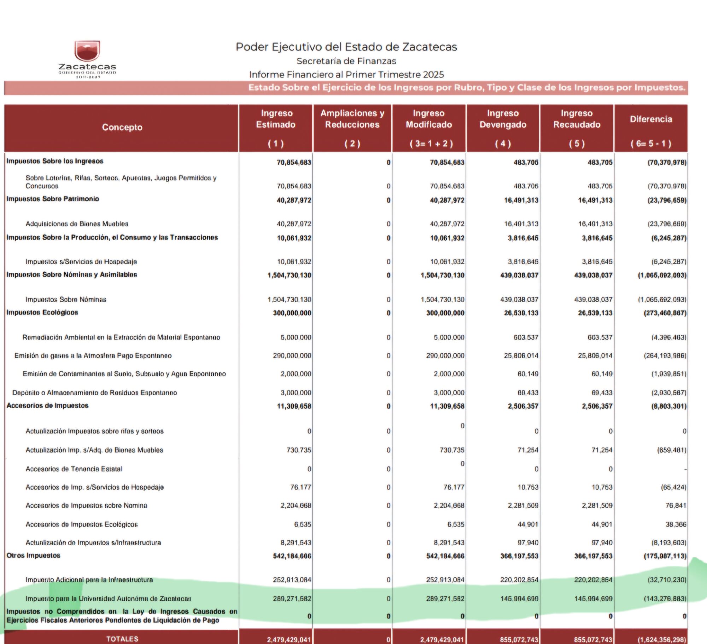This screenshot has height=644, width=707.
Task: Select row 'Impuestos s/Servicios de Hospedaje'
Action: pyautogui.click(x=346, y=261)
